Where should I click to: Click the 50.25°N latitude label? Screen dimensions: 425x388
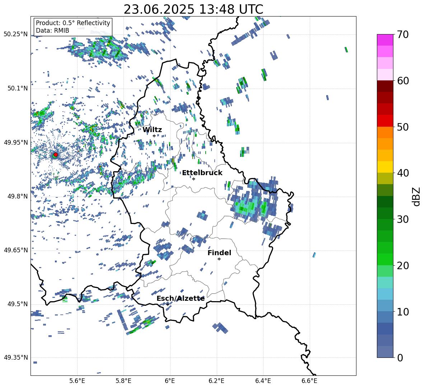(x=16, y=34)
